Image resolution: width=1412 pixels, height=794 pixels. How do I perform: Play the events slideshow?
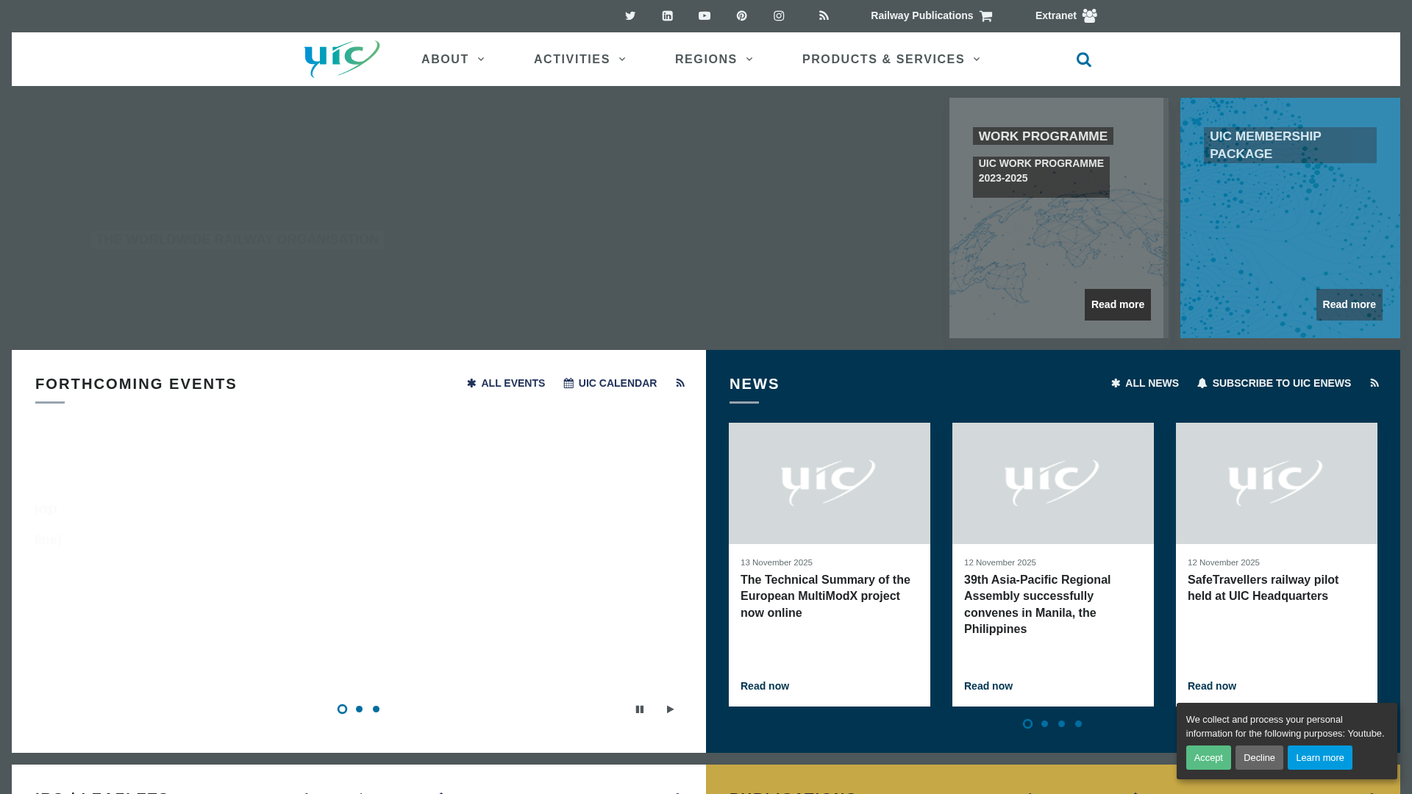(x=669, y=709)
